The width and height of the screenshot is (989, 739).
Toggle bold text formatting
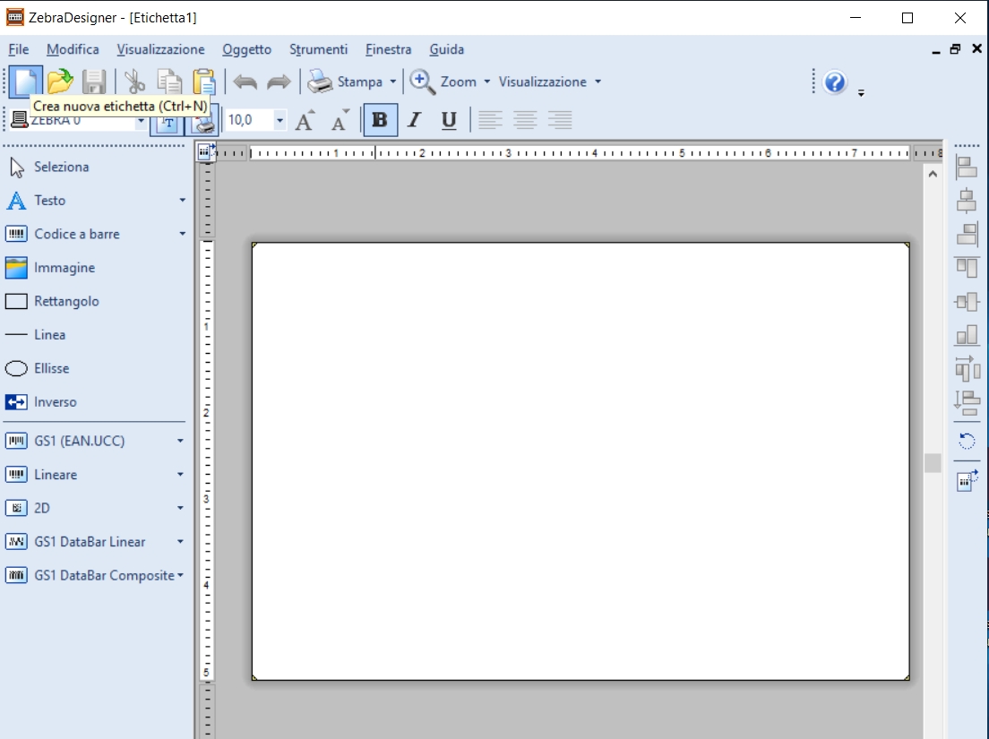pos(380,120)
